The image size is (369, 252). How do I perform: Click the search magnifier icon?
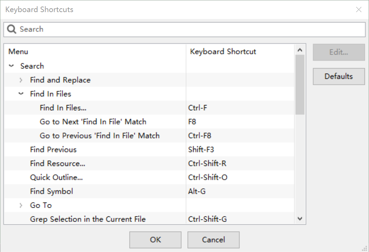tap(11, 29)
